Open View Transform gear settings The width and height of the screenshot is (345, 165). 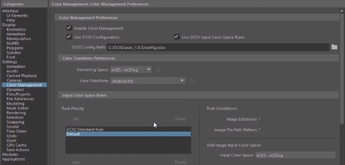192,81
